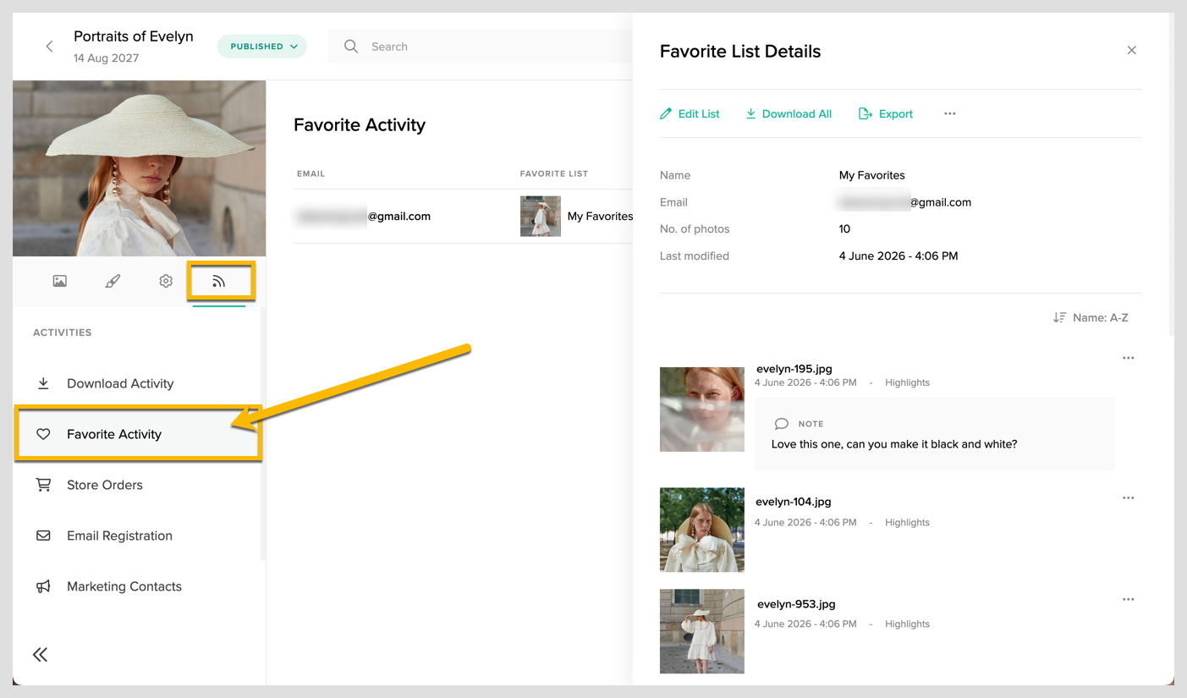Click Highlights label under evelyn-953.jpg
Viewport: 1187px width, 698px height.
[x=907, y=624]
